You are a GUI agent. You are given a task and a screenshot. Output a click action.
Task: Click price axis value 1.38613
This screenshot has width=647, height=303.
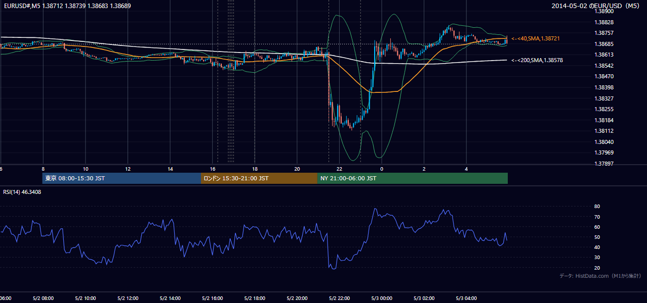pos(603,55)
